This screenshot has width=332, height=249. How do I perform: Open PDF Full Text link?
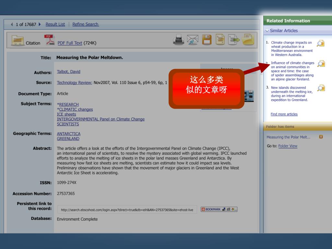pos(70,43)
